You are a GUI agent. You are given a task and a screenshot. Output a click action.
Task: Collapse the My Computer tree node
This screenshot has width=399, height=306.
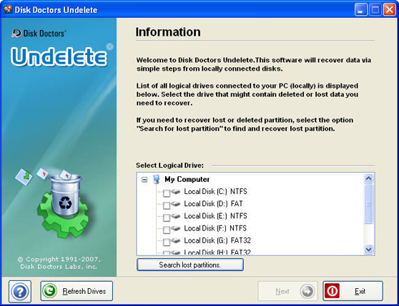point(144,180)
